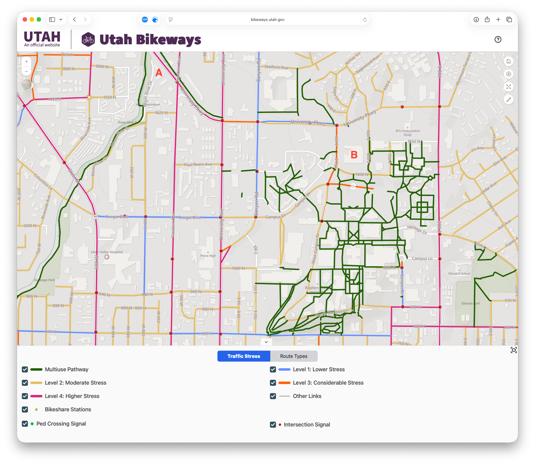The image size is (535, 465).
Task: Click the UTAH official website logo
Action: point(42,39)
